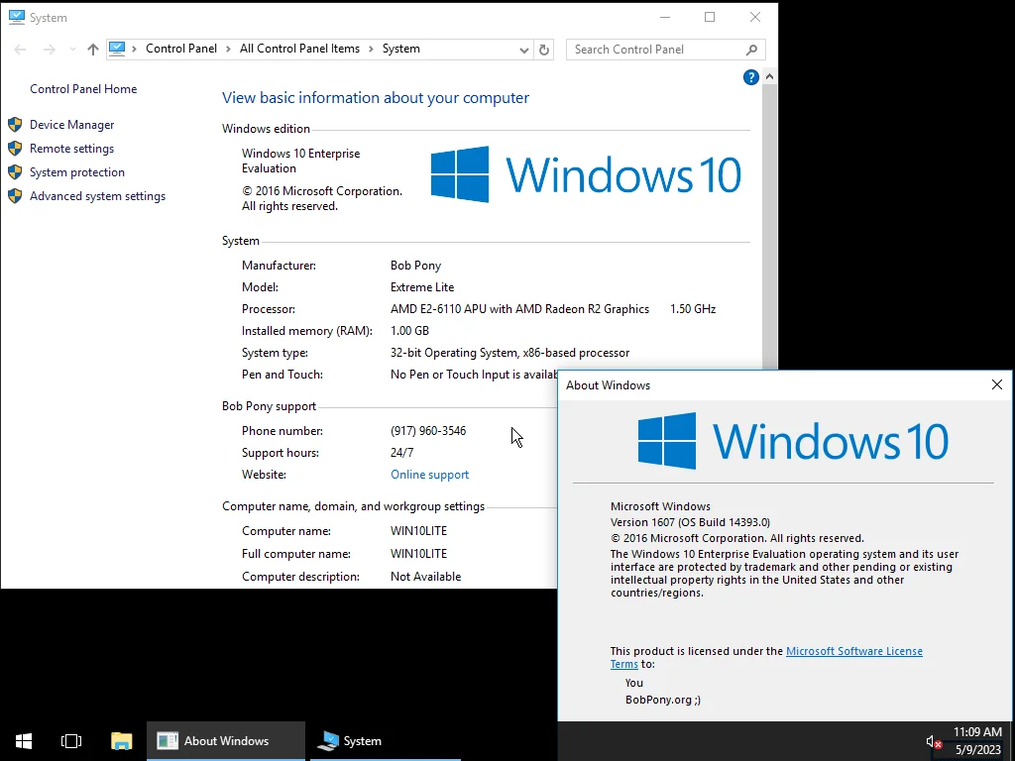Select All Control Panel Items breadcrumb
1015x761 pixels.
(x=299, y=50)
